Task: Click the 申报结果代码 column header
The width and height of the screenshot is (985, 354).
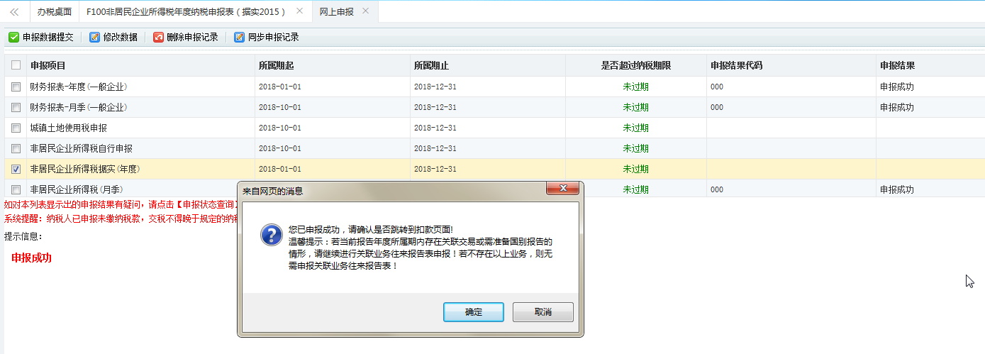Action: point(736,65)
